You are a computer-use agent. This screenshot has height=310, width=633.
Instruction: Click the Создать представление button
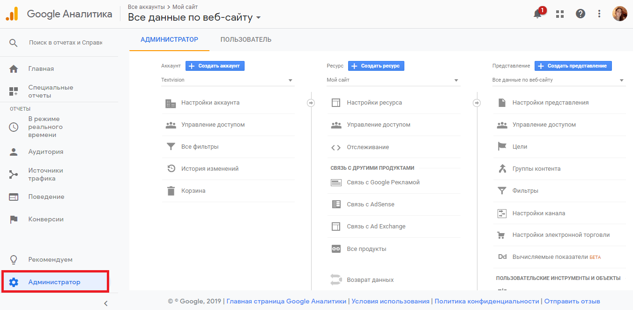coord(573,66)
